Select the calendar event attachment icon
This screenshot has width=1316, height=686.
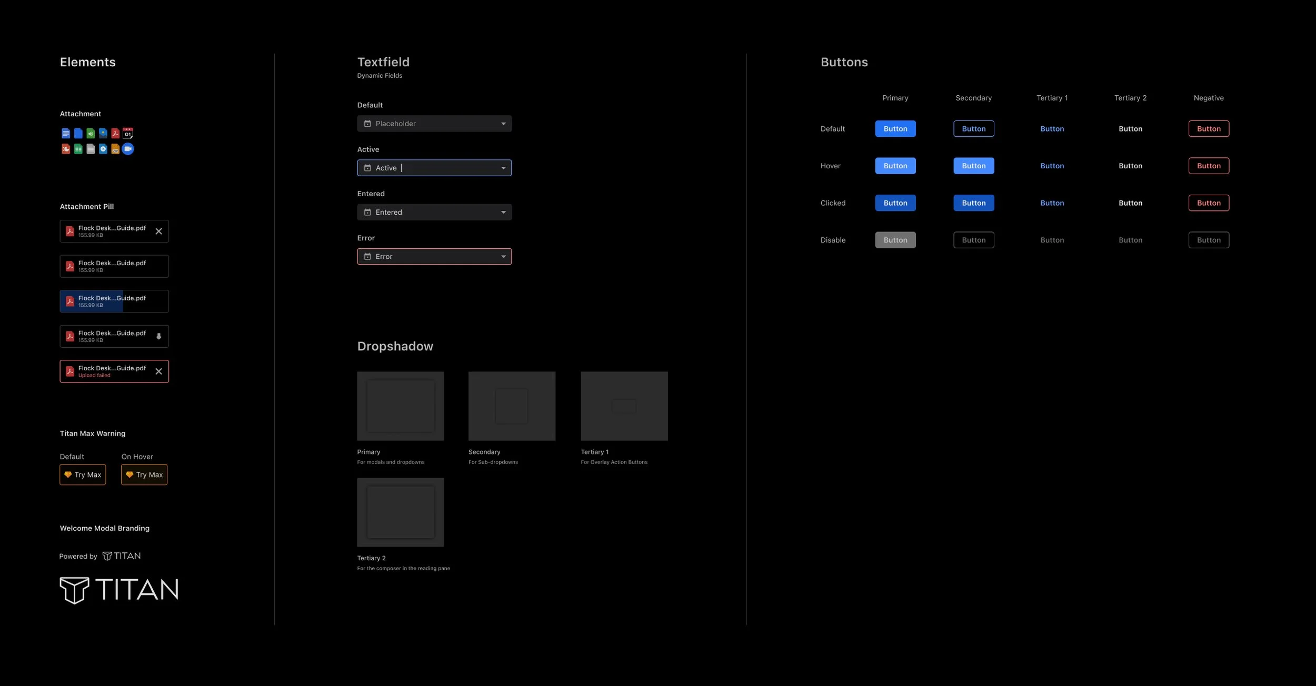pyautogui.click(x=128, y=133)
